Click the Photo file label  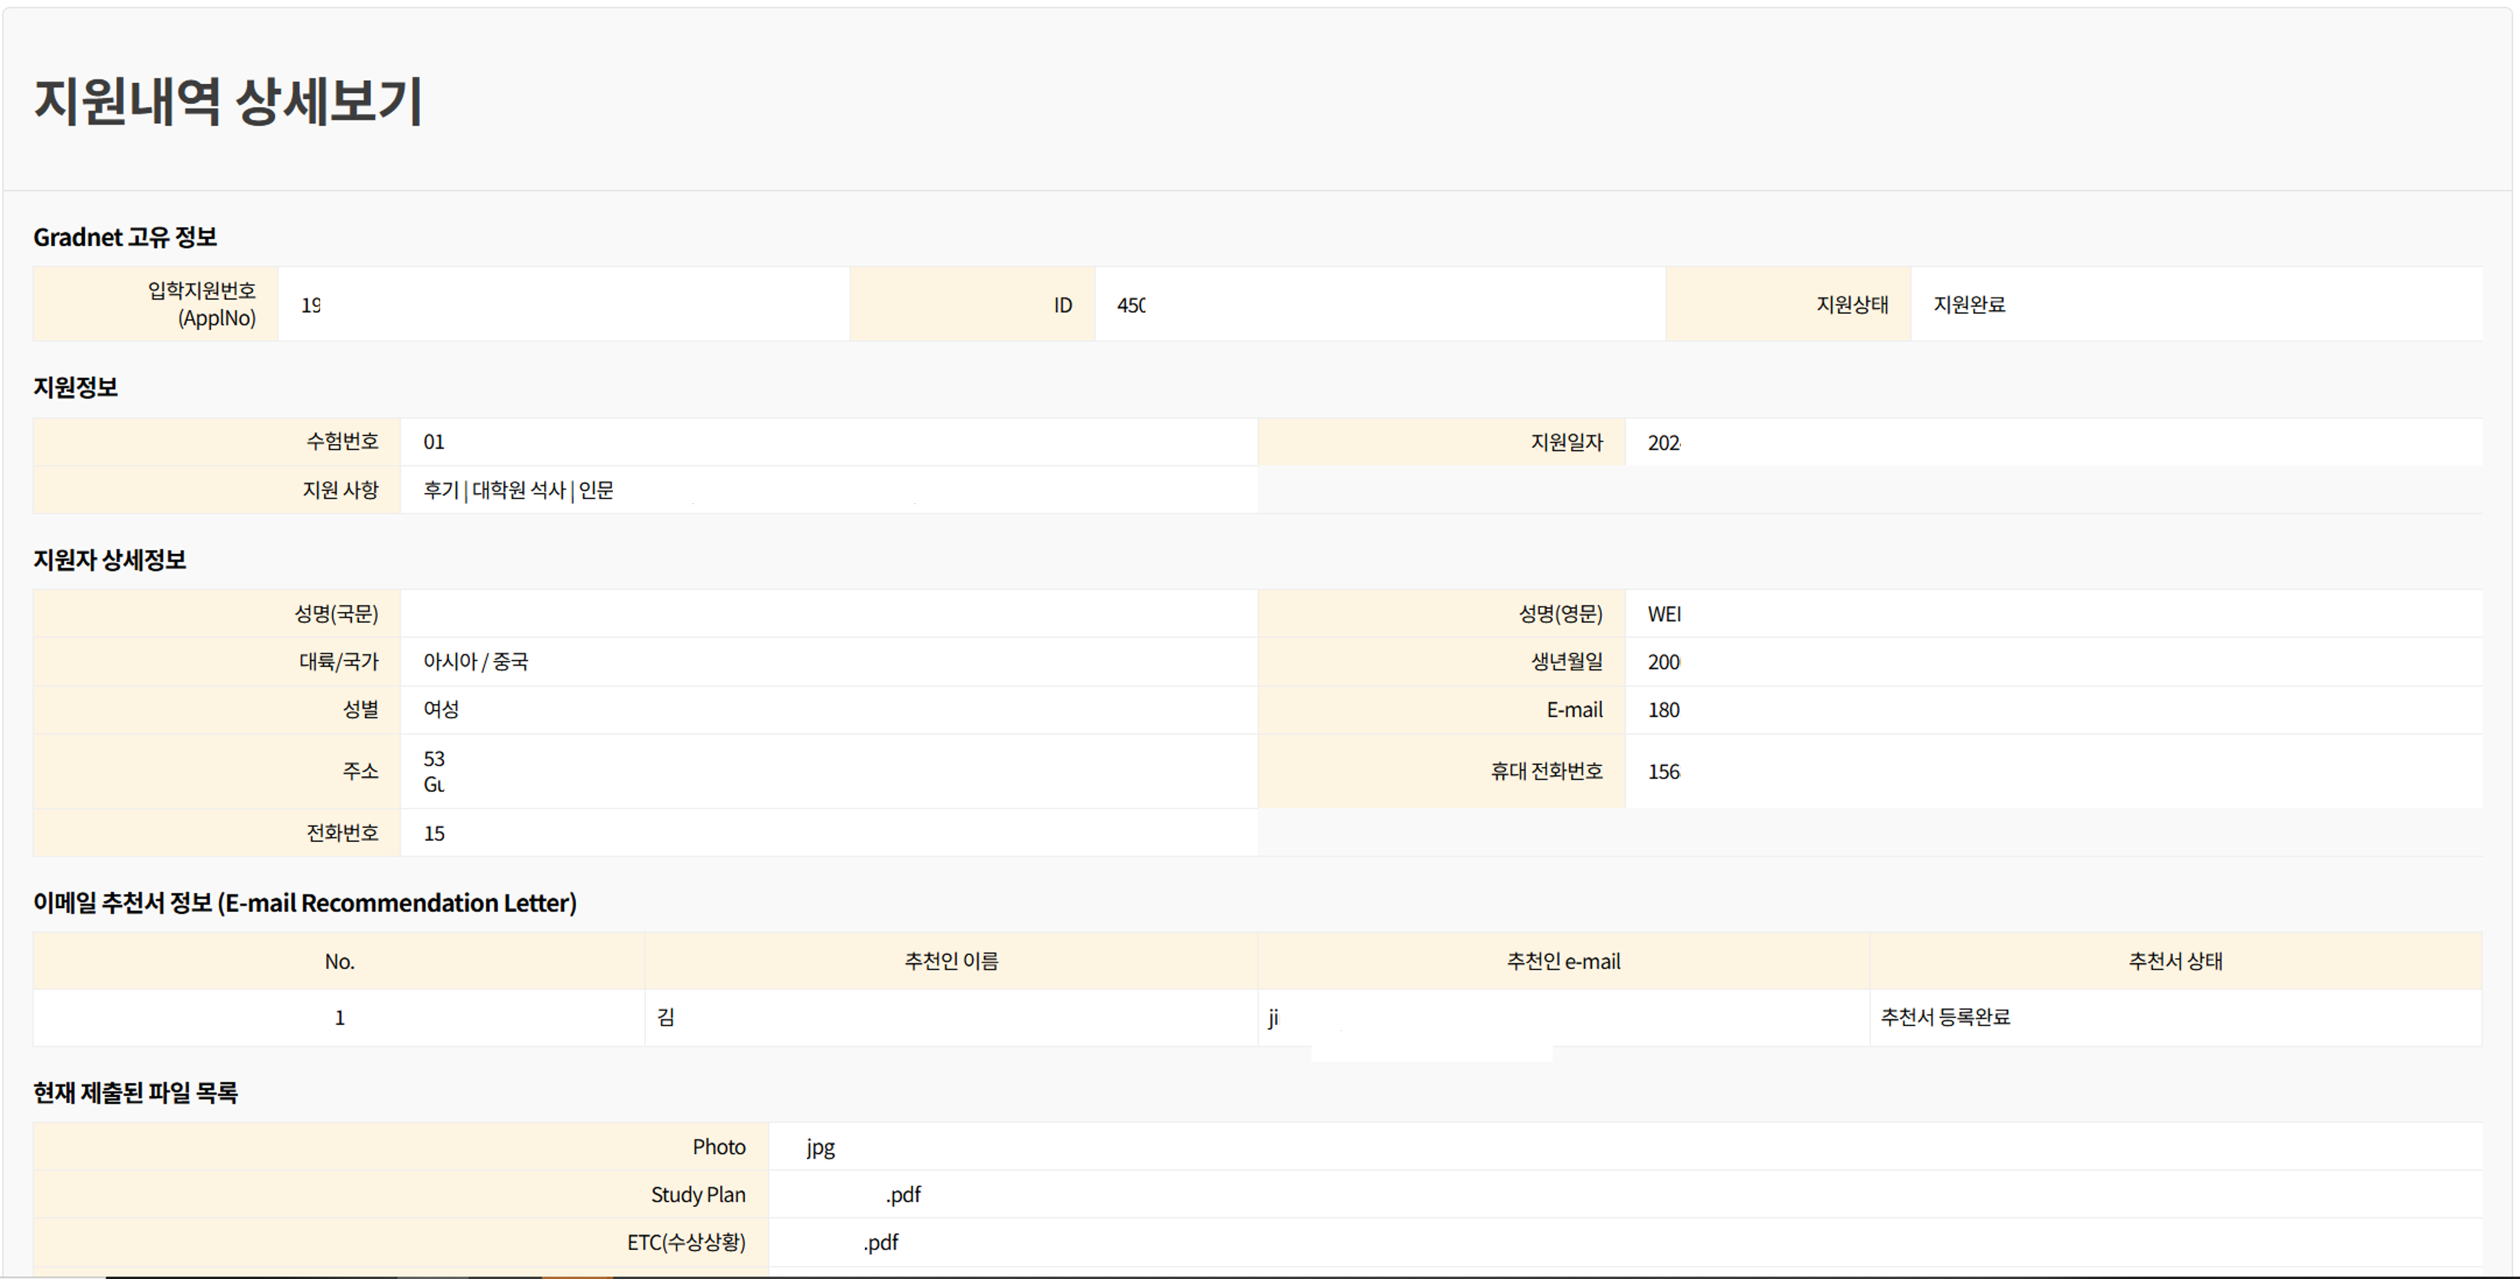click(x=719, y=1147)
